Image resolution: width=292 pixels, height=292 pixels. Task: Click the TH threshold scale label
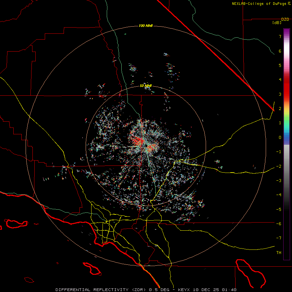[279, 253]
